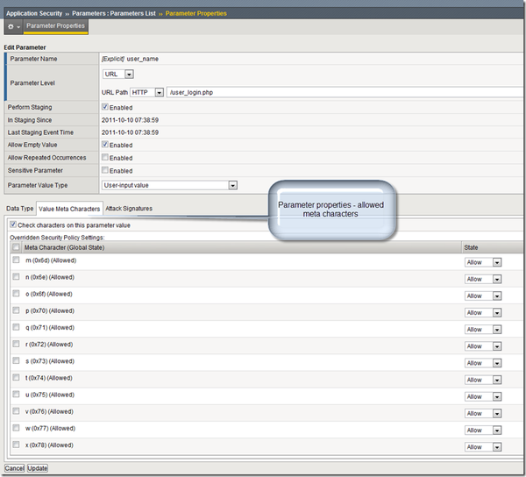Enable the Sensitive Parameter checkbox
This screenshot has width=526, height=477.
pos(105,170)
